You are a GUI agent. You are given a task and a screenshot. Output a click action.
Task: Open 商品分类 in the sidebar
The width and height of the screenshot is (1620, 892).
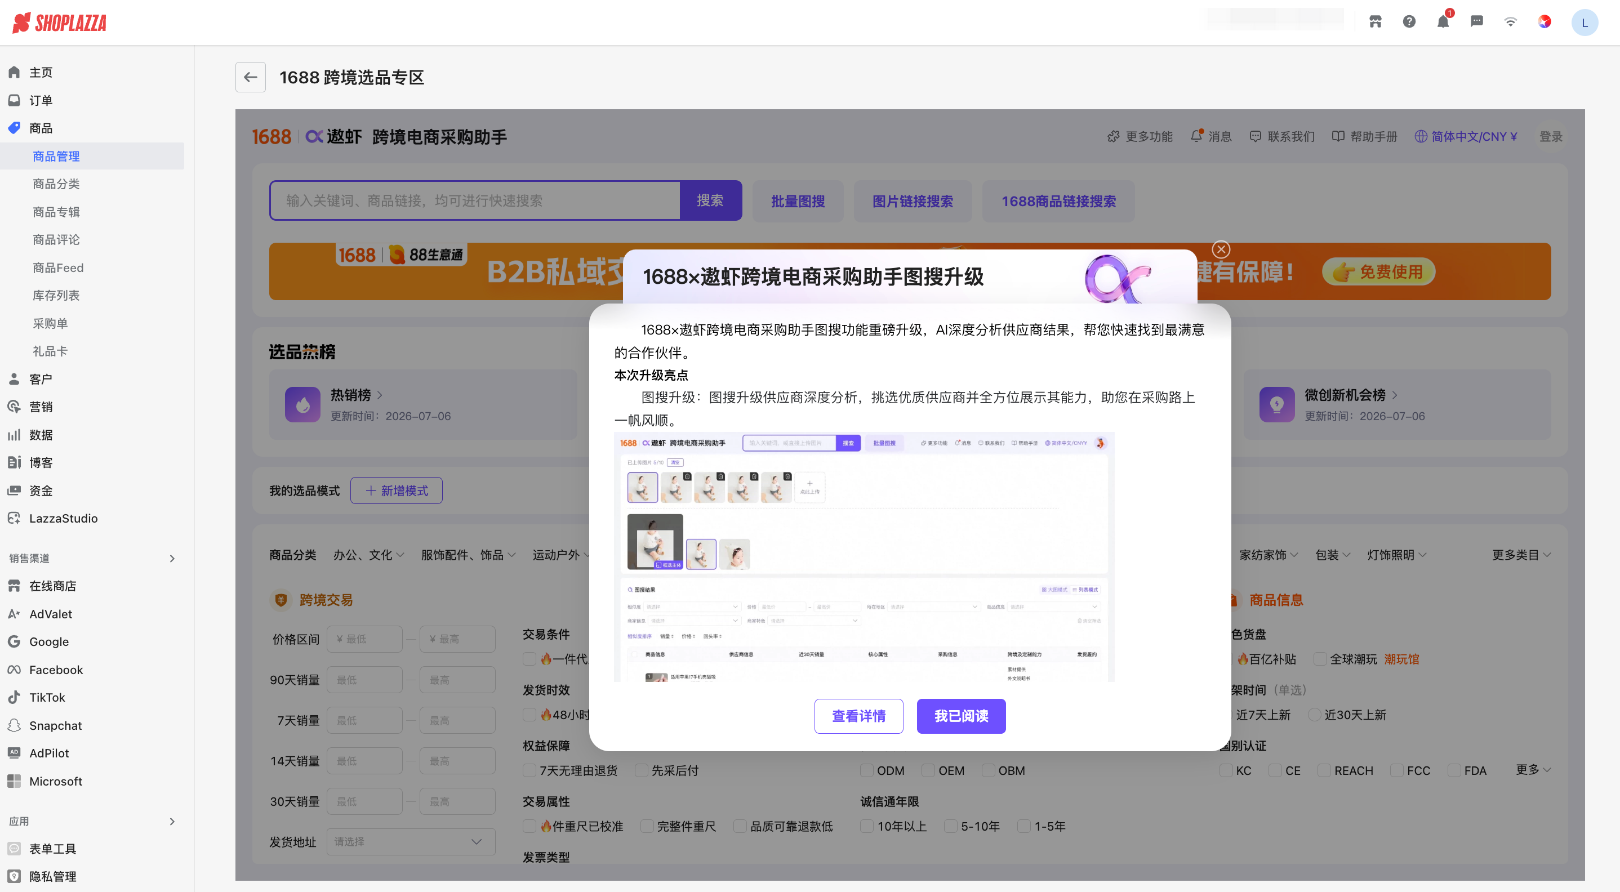tap(56, 184)
